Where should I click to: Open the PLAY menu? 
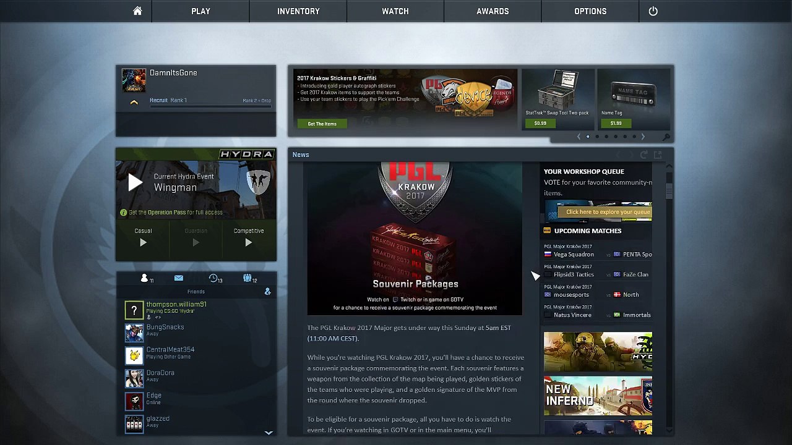pyautogui.click(x=200, y=11)
